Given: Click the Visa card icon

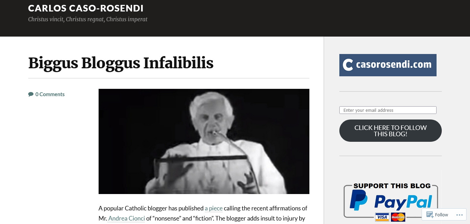Looking at the screenshot, I should coord(382,217).
